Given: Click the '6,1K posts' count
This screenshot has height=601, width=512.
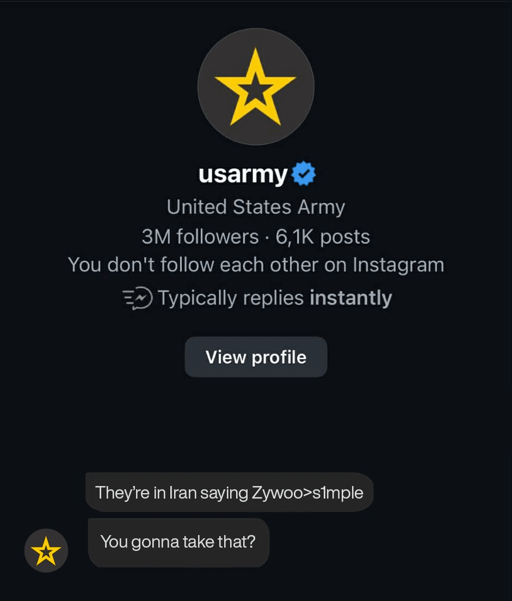Looking at the screenshot, I should click(x=323, y=236).
